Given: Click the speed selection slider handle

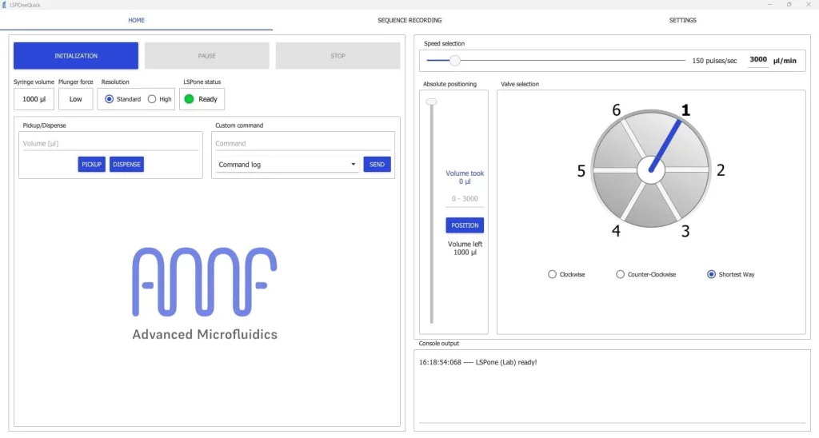Looking at the screenshot, I should (x=454, y=60).
